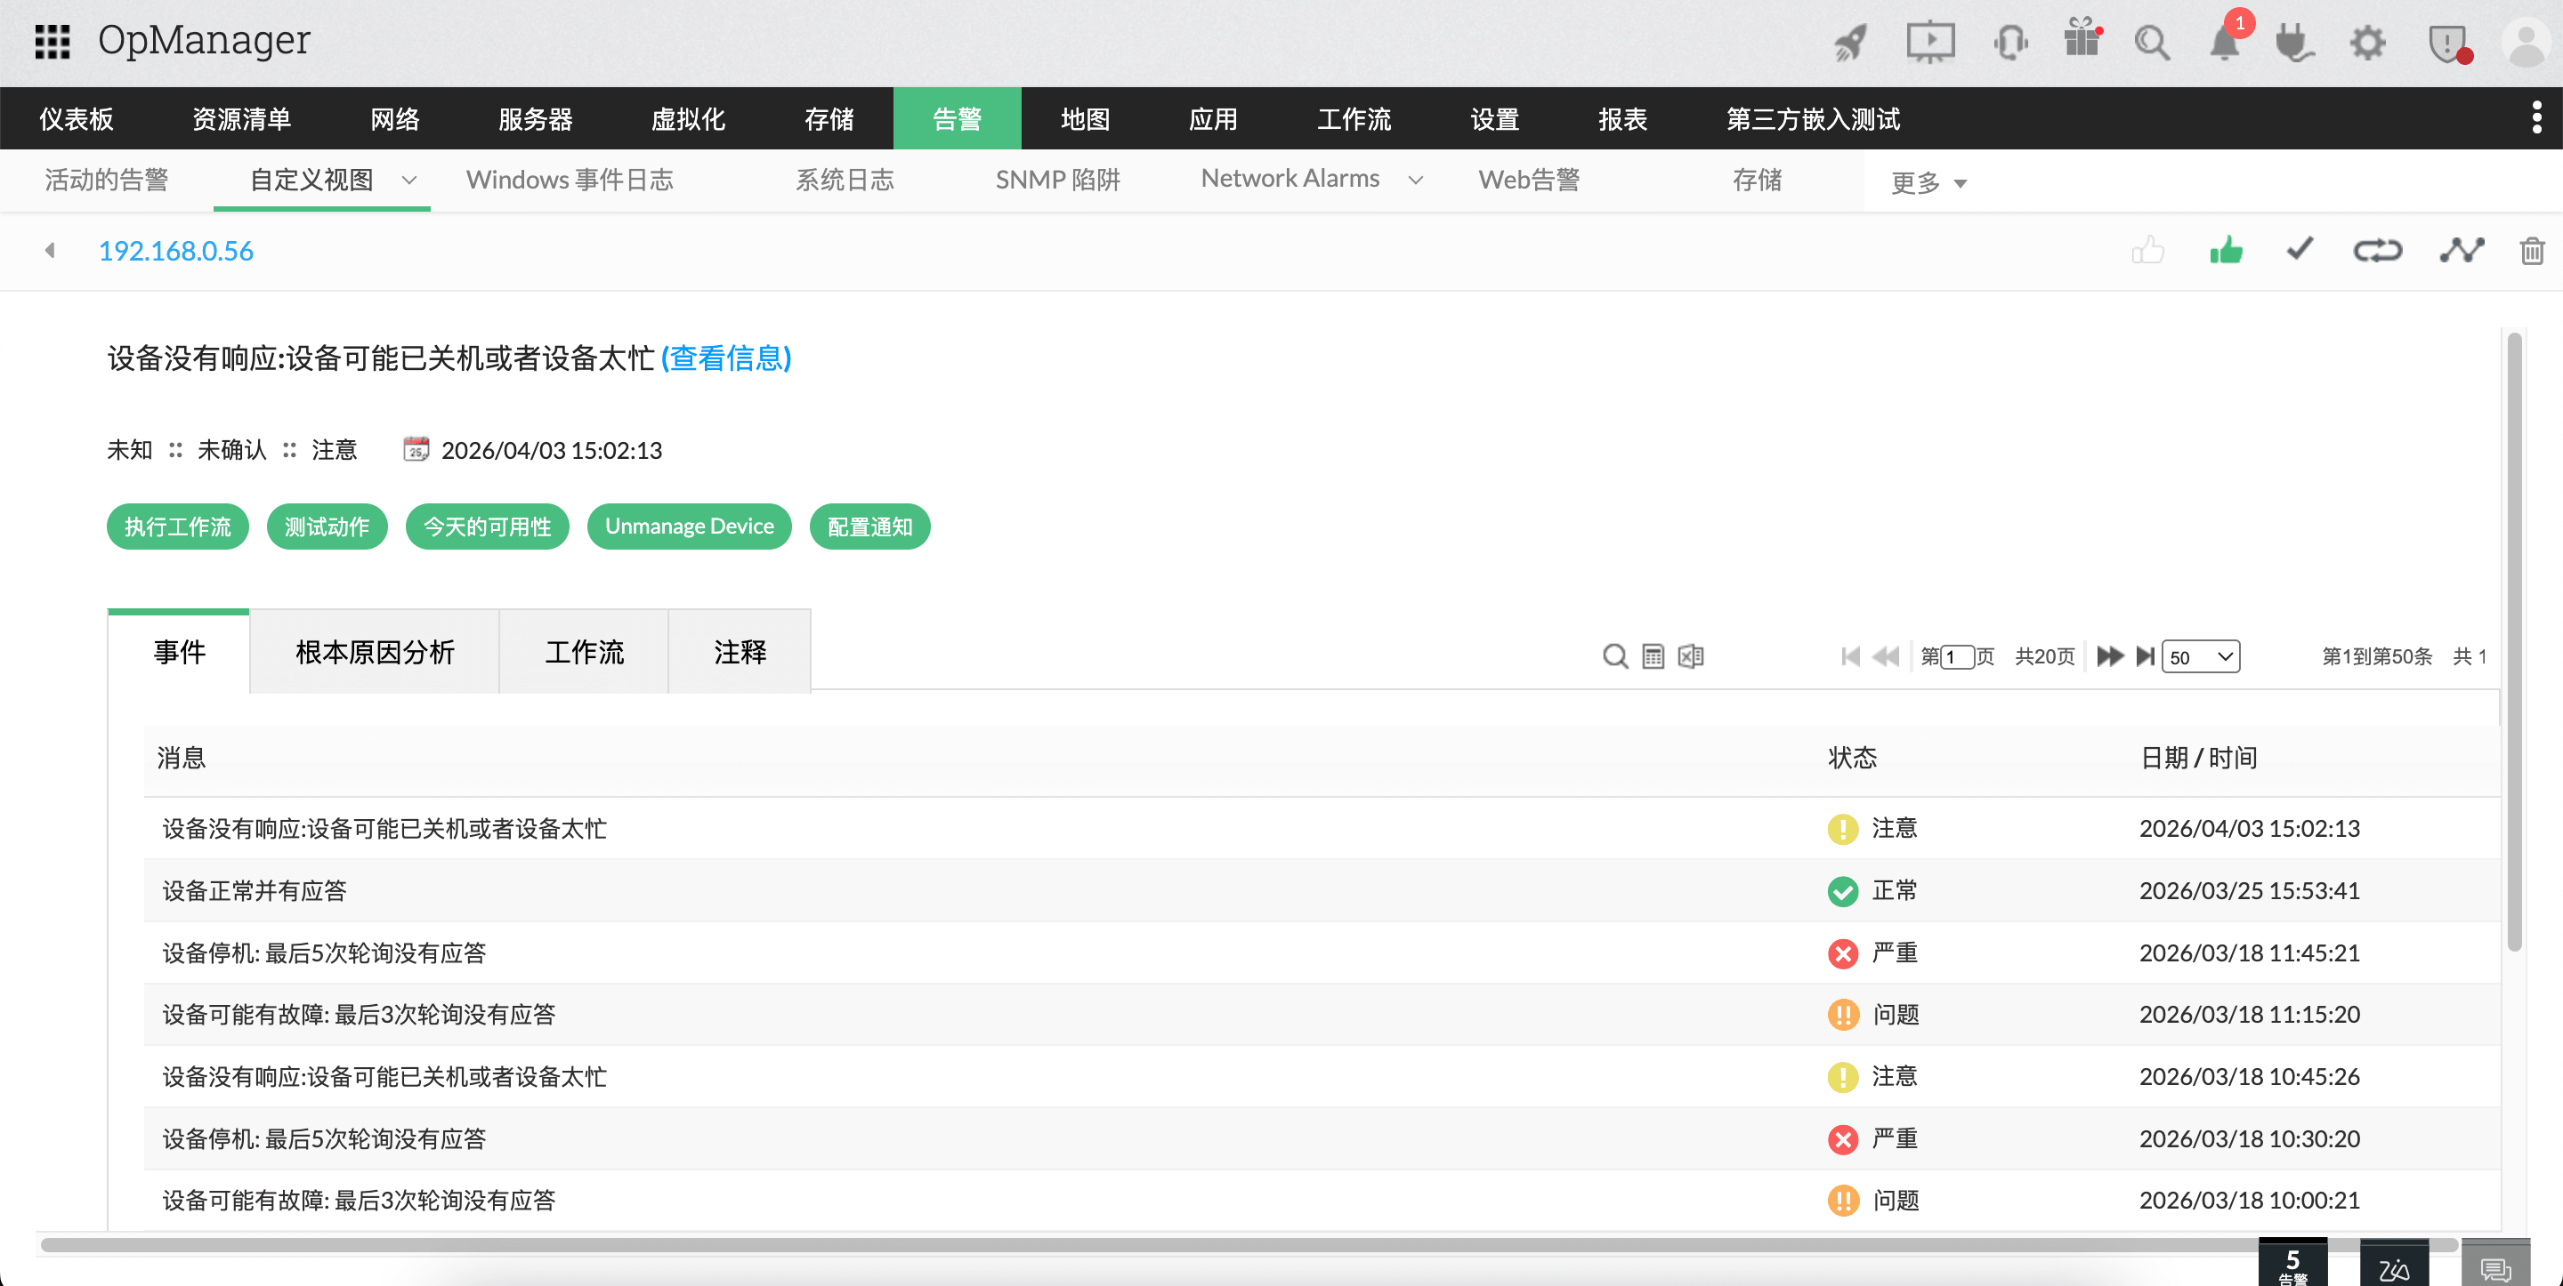Clear the alarm using the checkmark icon
Screen dimensions: 2563x1286
(x=2299, y=250)
